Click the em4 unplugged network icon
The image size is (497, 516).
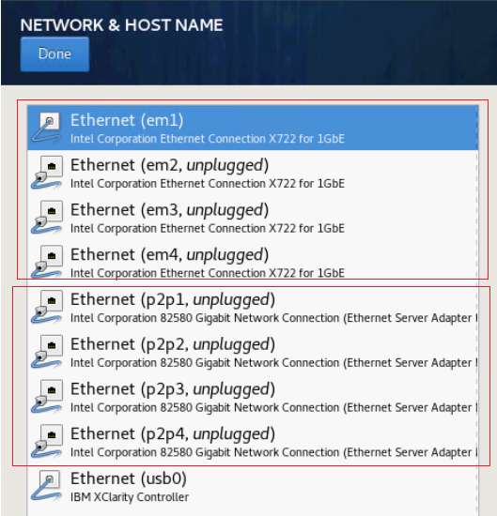(x=46, y=262)
